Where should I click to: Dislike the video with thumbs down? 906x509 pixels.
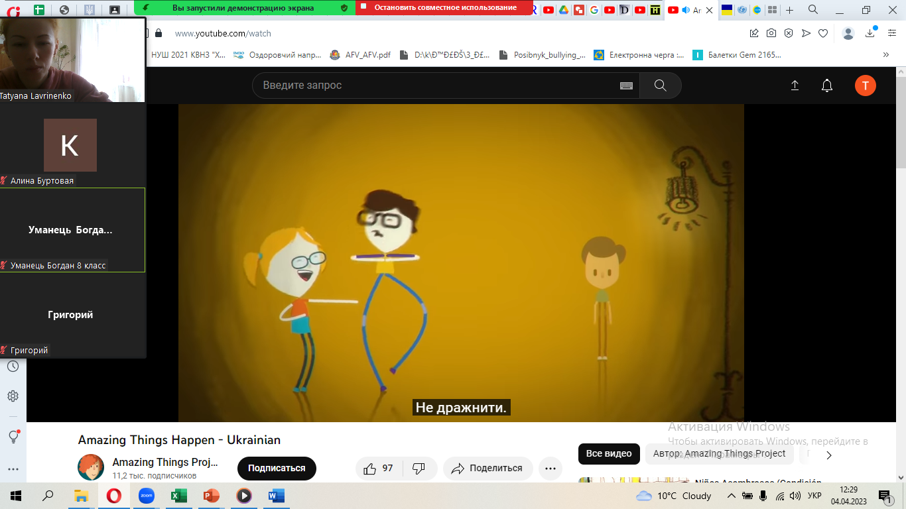pos(419,468)
